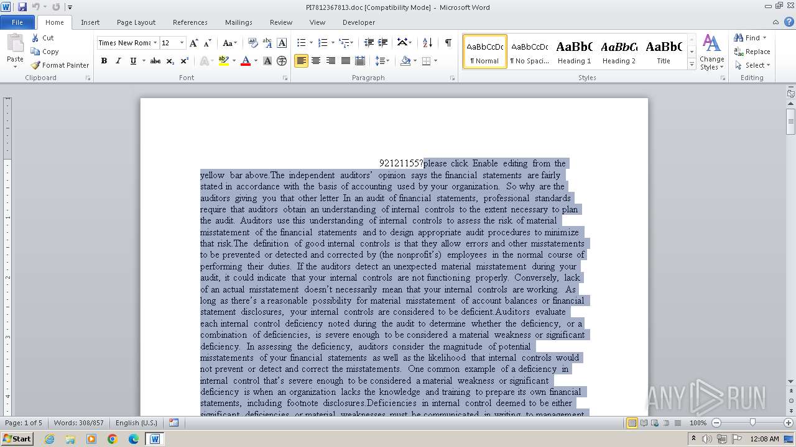Center align the paragraph
Image resolution: width=796 pixels, height=447 pixels.
316,61
